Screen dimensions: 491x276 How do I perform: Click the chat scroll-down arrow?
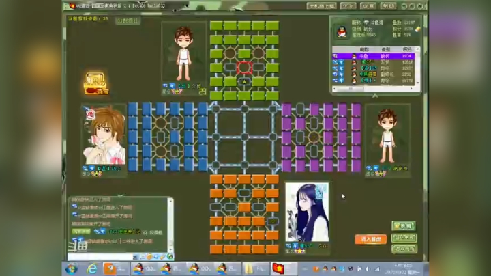coord(170,250)
